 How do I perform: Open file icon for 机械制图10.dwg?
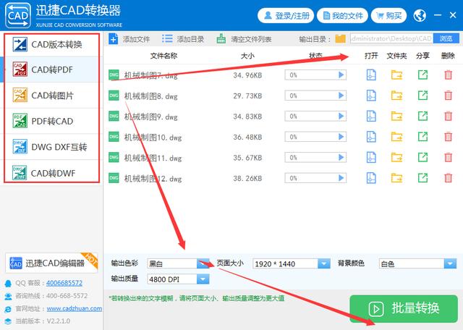[x=371, y=137]
